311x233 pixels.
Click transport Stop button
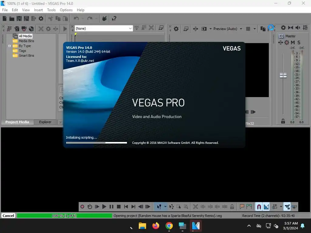119,207
